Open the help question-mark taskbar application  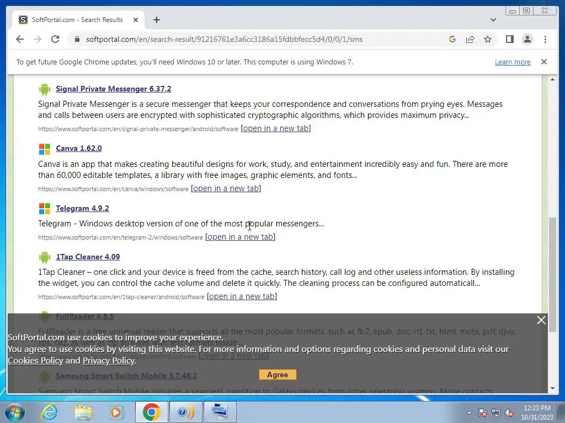tap(185, 412)
